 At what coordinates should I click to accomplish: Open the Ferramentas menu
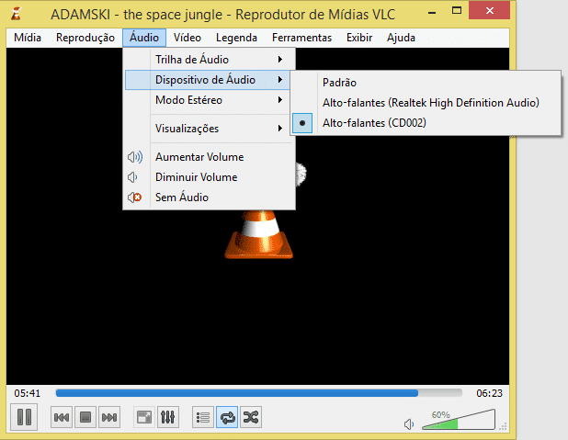(302, 38)
